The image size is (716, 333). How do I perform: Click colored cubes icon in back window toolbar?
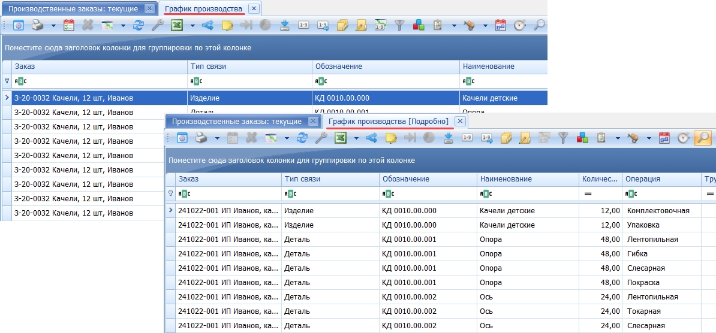pos(419,26)
